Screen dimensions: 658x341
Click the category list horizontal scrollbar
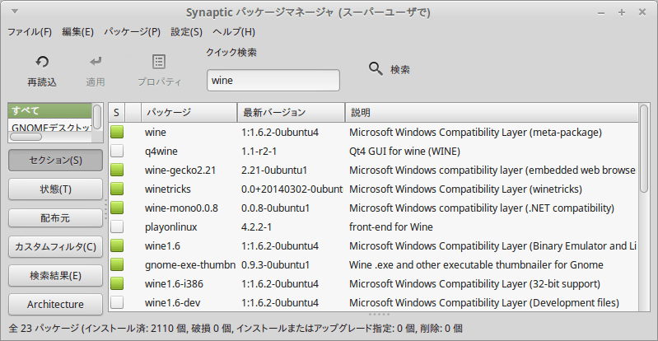tap(26, 137)
